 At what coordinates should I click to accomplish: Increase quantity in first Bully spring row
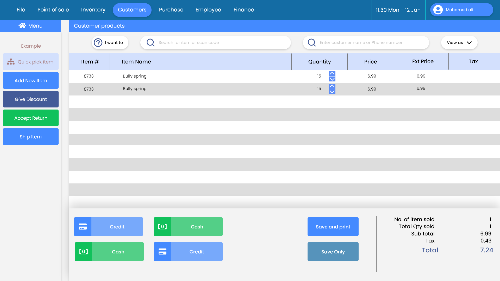coord(332,74)
